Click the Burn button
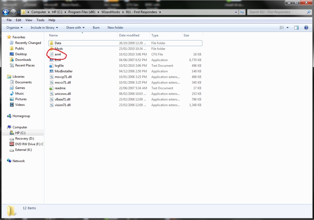The image size is (314, 220). tap(96, 28)
